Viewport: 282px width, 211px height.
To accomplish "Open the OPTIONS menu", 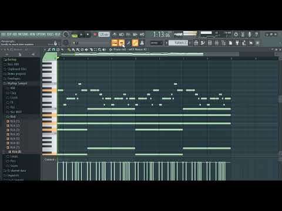I will [41, 35].
